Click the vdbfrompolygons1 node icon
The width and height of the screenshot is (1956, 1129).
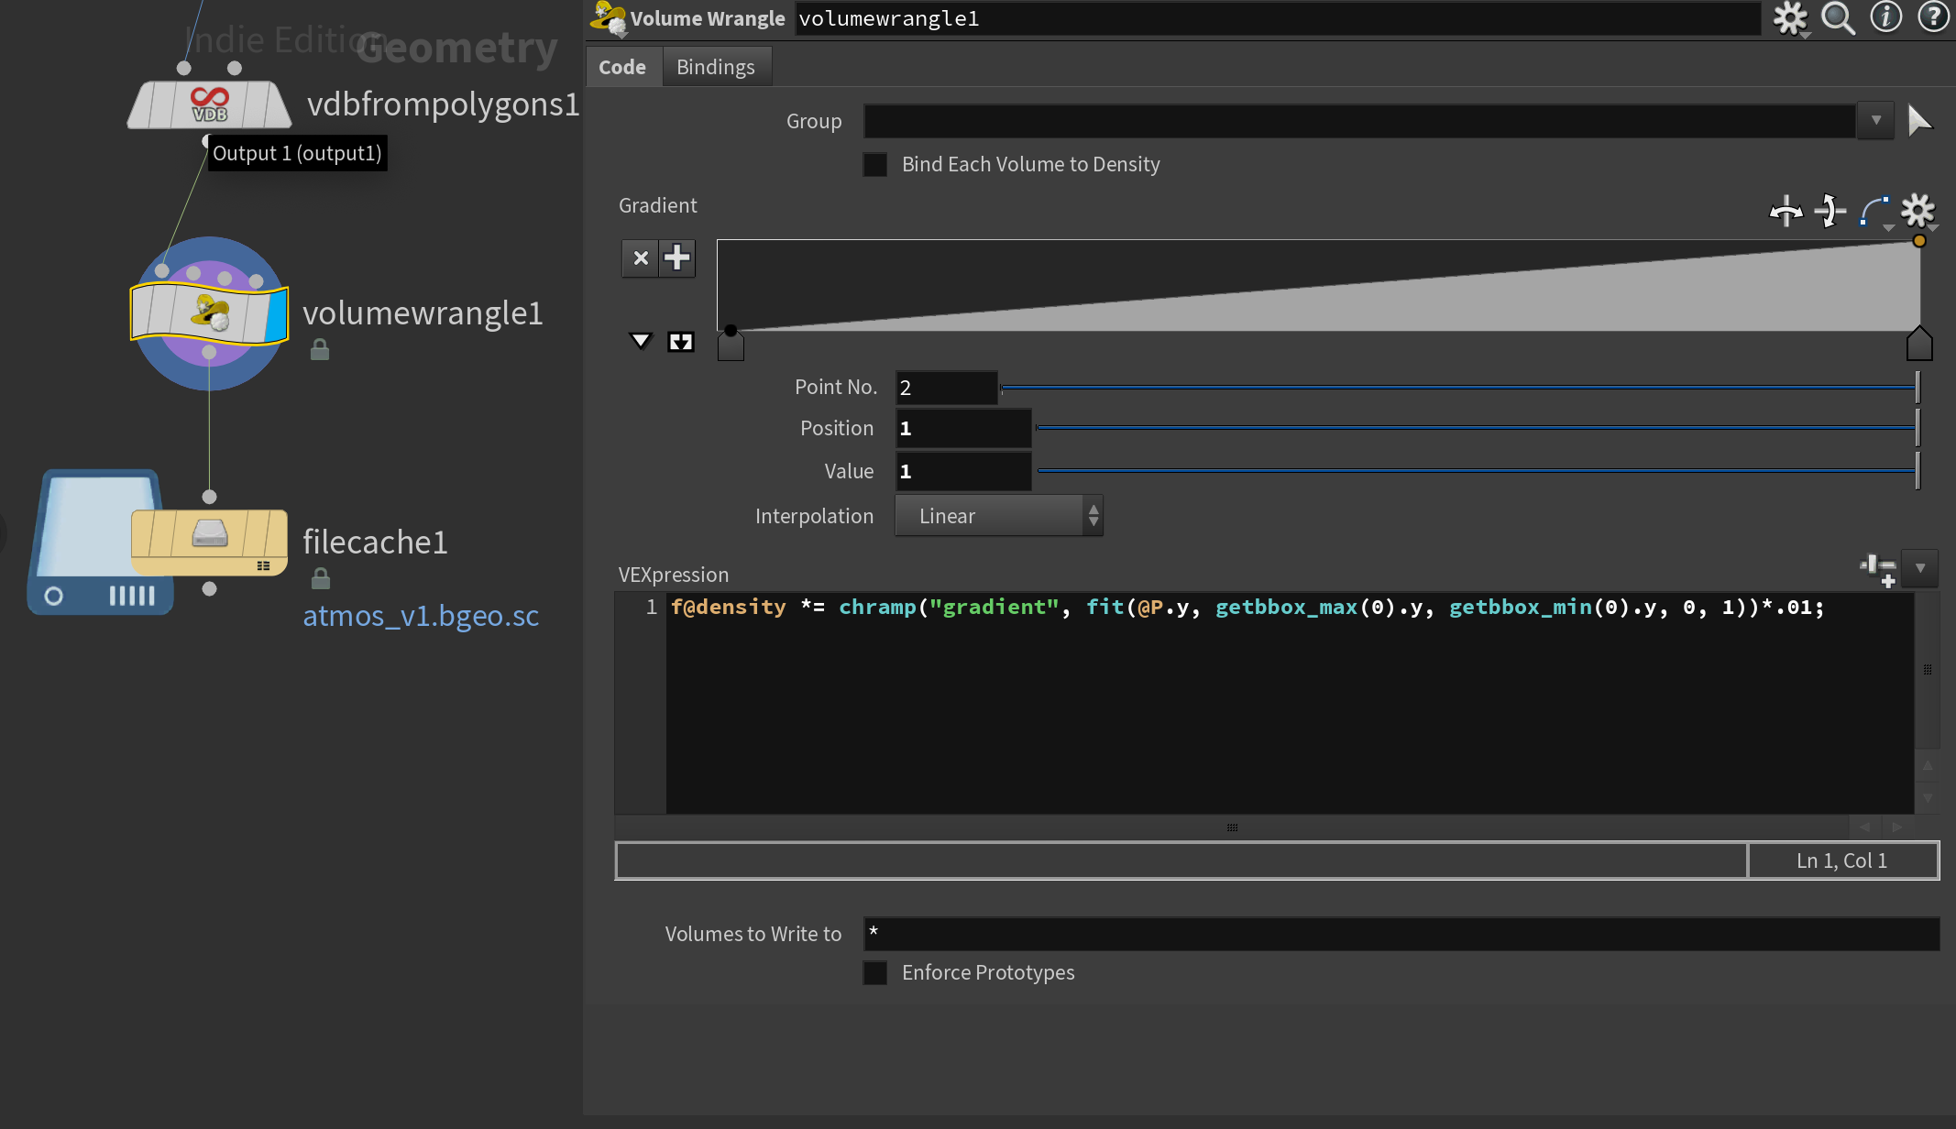[x=210, y=104]
